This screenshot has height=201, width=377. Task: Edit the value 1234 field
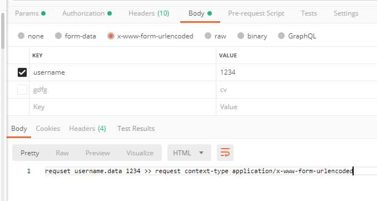pos(296,72)
